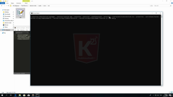173x97 pixels.
Task: Click the Explorer back arrow
Action: click(x=2, y=6)
